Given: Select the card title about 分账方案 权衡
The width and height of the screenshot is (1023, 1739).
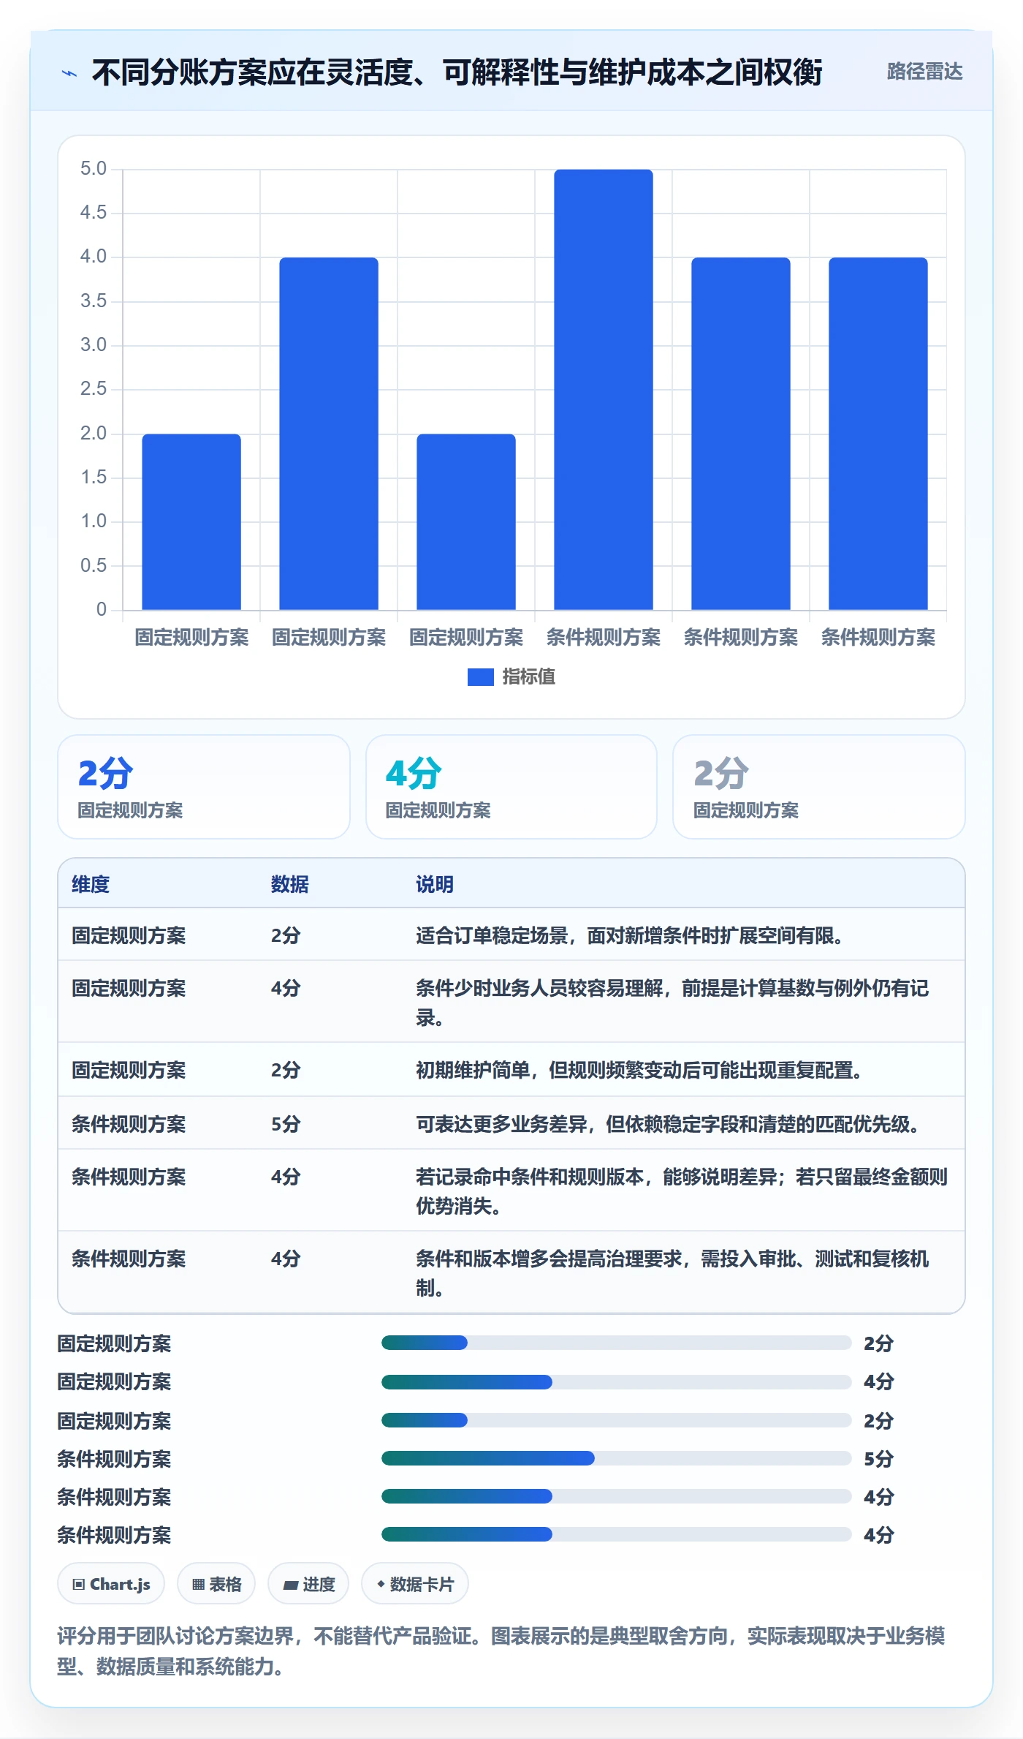Looking at the screenshot, I should point(457,72).
